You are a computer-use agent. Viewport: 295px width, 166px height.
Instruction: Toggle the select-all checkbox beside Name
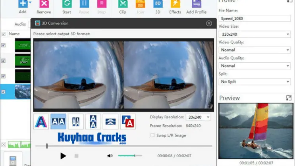tap(4, 34)
